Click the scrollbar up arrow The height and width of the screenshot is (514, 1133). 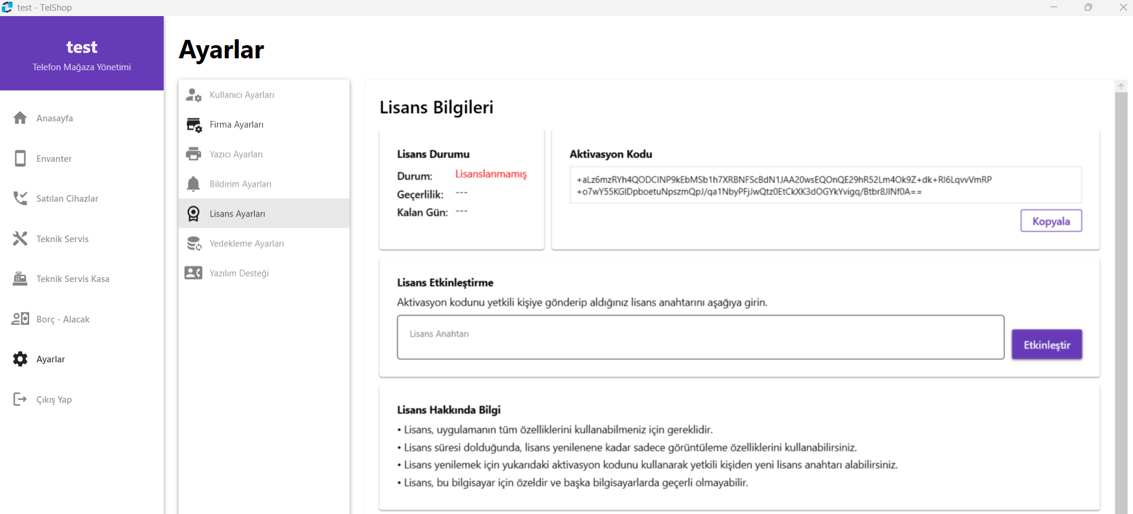coord(1121,87)
